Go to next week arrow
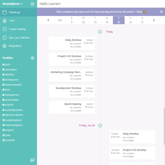This screenshot has height=165, width=165. pos(154,20)
